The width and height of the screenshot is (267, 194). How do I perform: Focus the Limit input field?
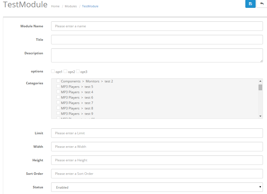pyautogui.click(x=157, y=133)
